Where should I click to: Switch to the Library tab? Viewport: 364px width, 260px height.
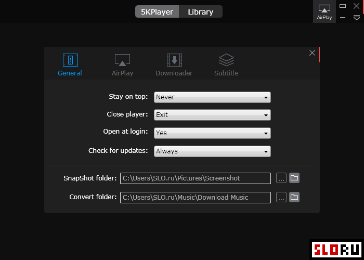point(201,11)
